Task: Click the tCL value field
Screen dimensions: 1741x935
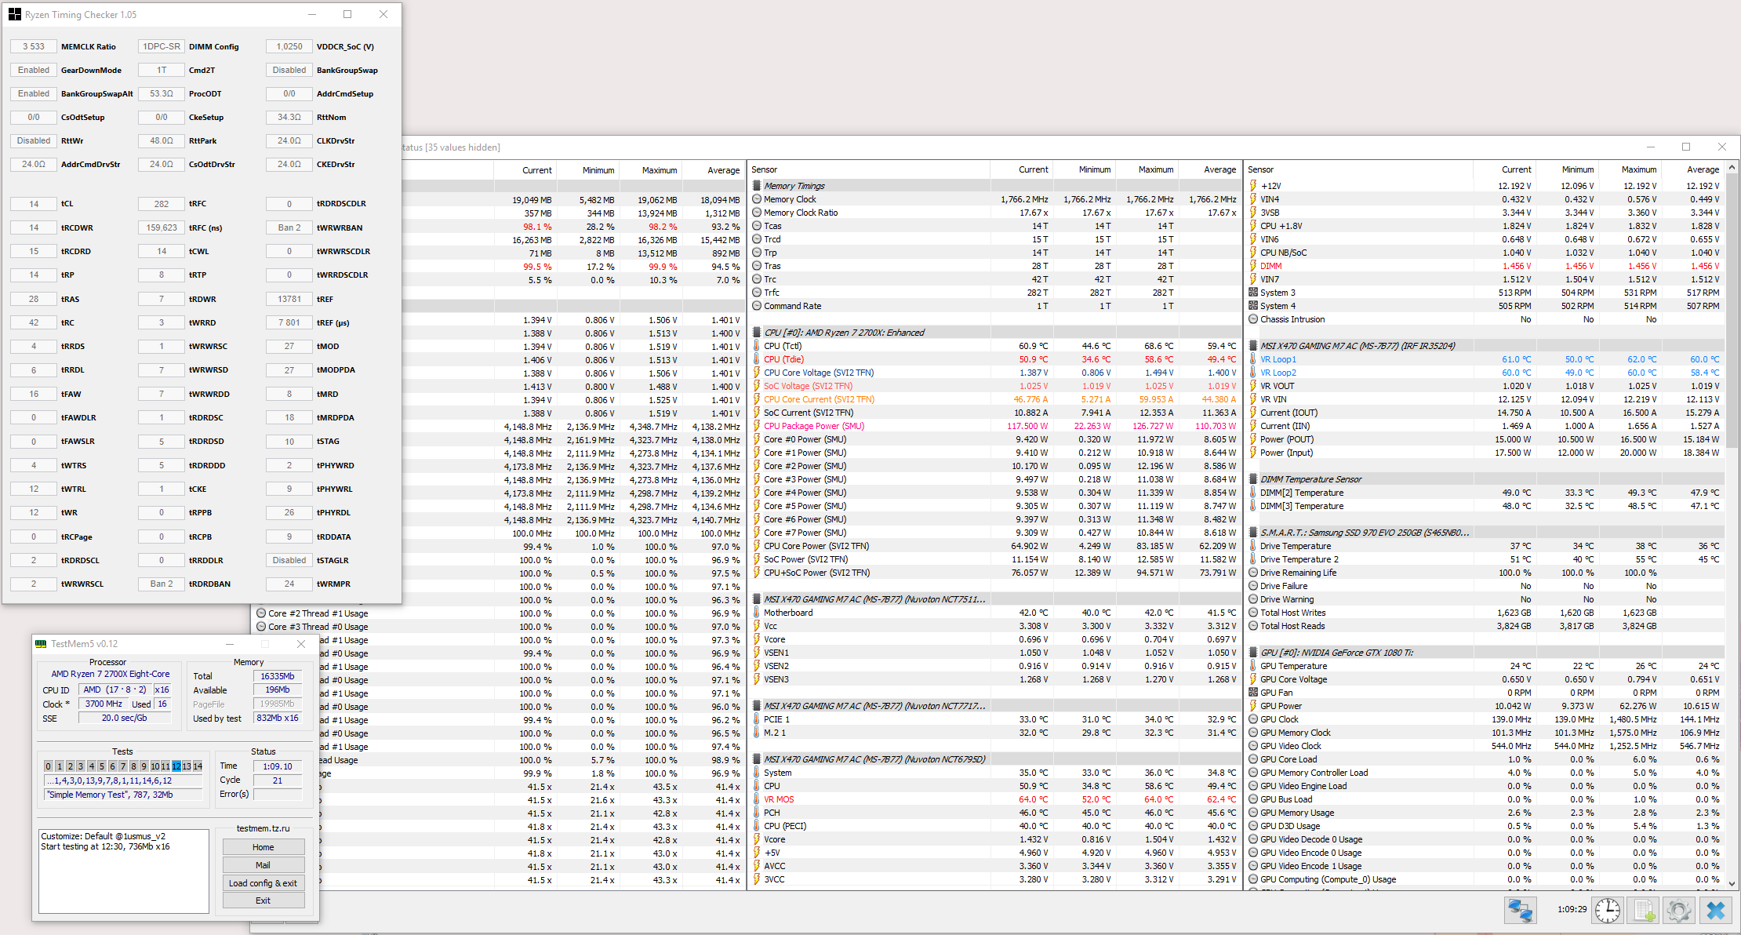Action: pos(34,204)
